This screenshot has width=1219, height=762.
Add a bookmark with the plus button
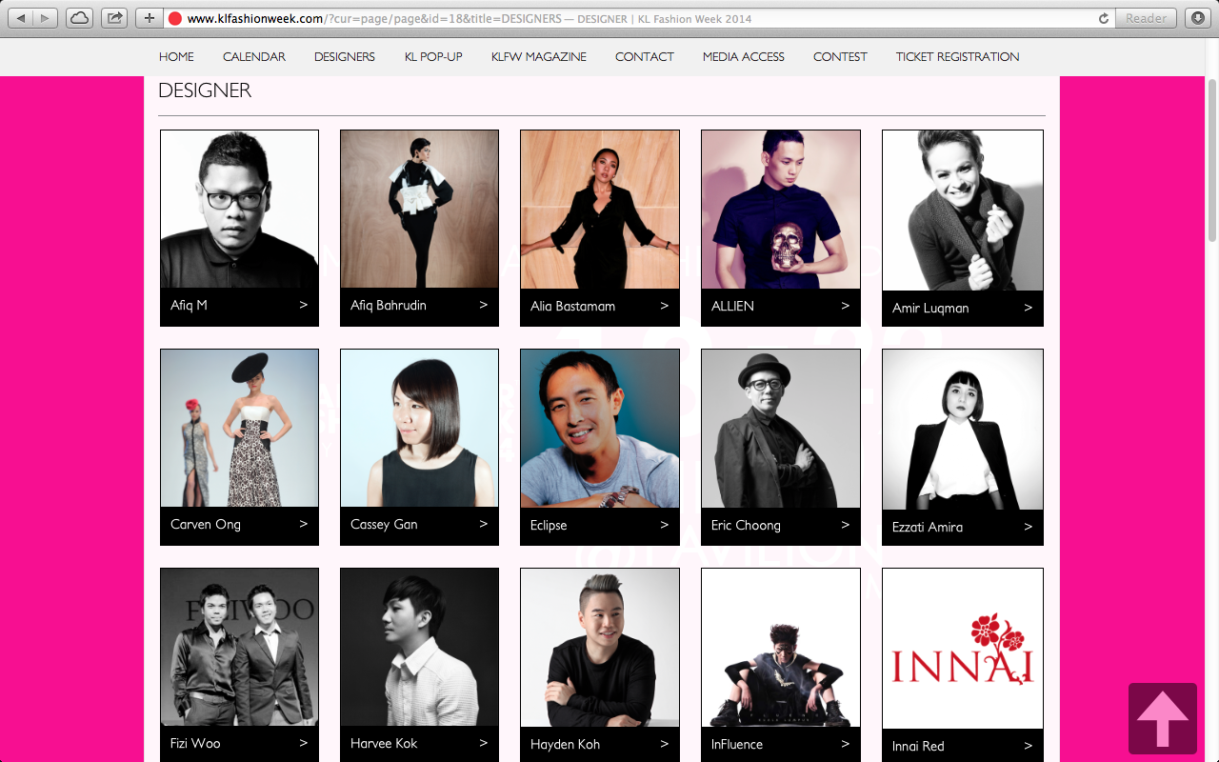(150, 18)
